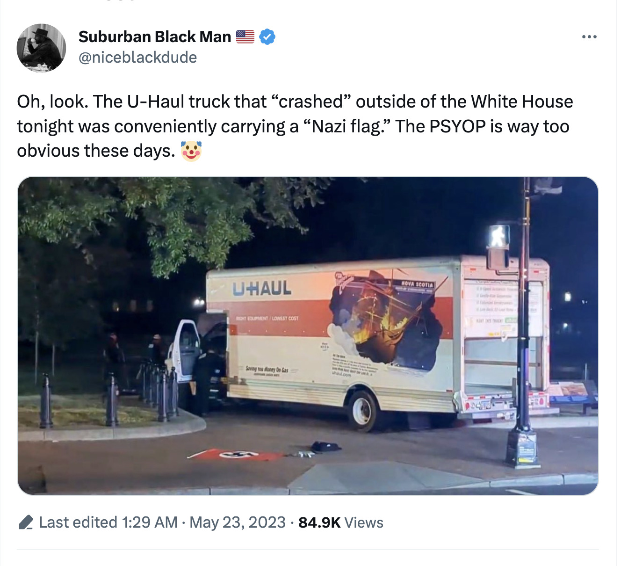
Task: Open Suburban Black Man's profile avatar
Action: (41, 48)
